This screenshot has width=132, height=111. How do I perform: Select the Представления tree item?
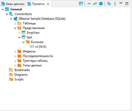(34, 28)
